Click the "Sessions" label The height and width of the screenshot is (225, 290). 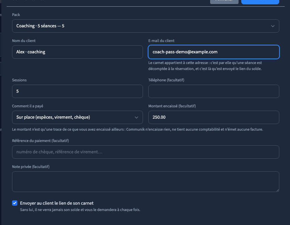click(x=19, y=80)
